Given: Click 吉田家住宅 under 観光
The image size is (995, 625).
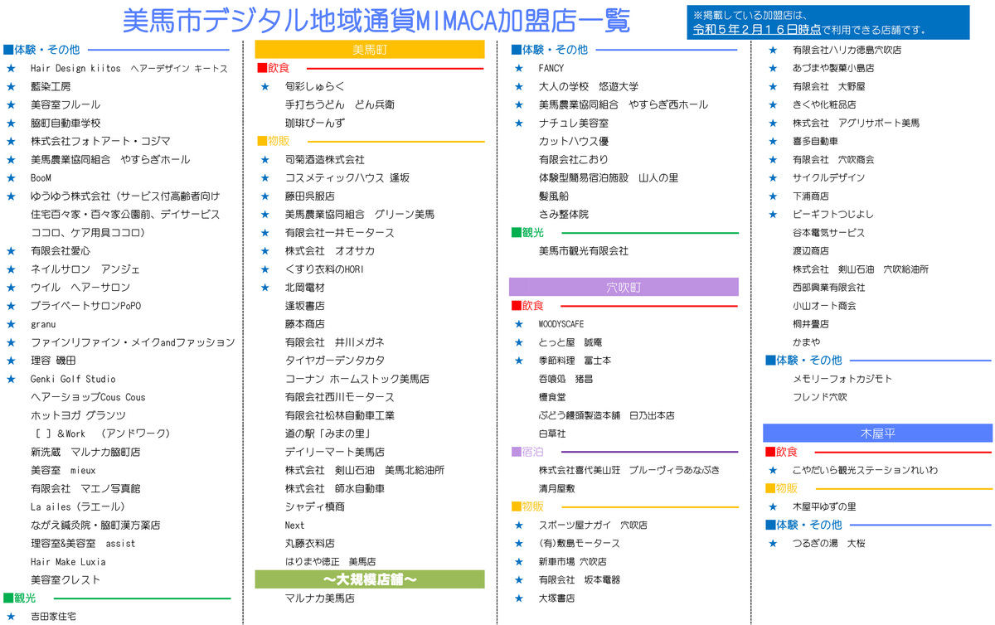Looking at the screenshot, I should (54, 617).
